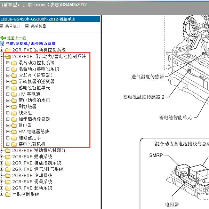Click folder icon beside 冷却液（逆变器）
Viewport: 209px width, 209px height.
[x=14, y=75]
